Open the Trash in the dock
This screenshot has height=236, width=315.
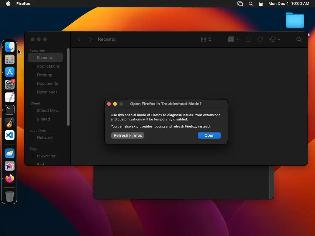pyautogui.click(x=10, y=196)
